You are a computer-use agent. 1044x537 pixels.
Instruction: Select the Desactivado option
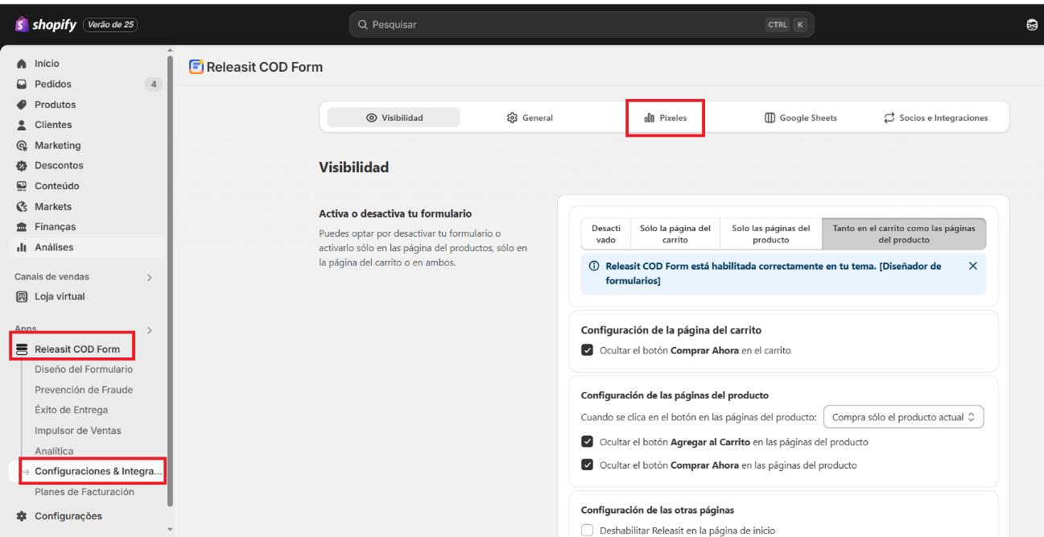606,234
